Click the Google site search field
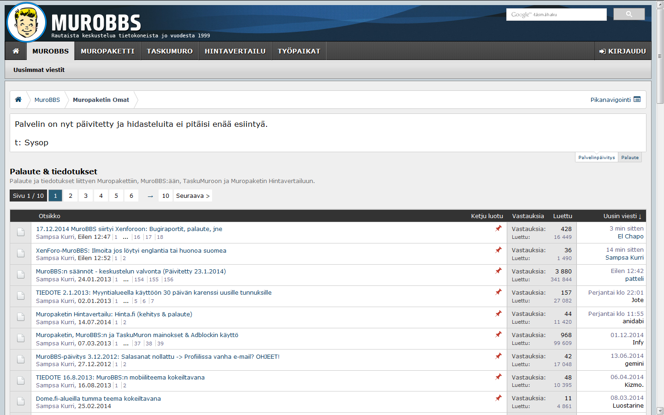This screenshot has width=664, height=415. 557,14
